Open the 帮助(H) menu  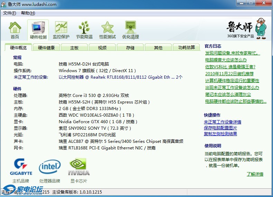(28, 13)
